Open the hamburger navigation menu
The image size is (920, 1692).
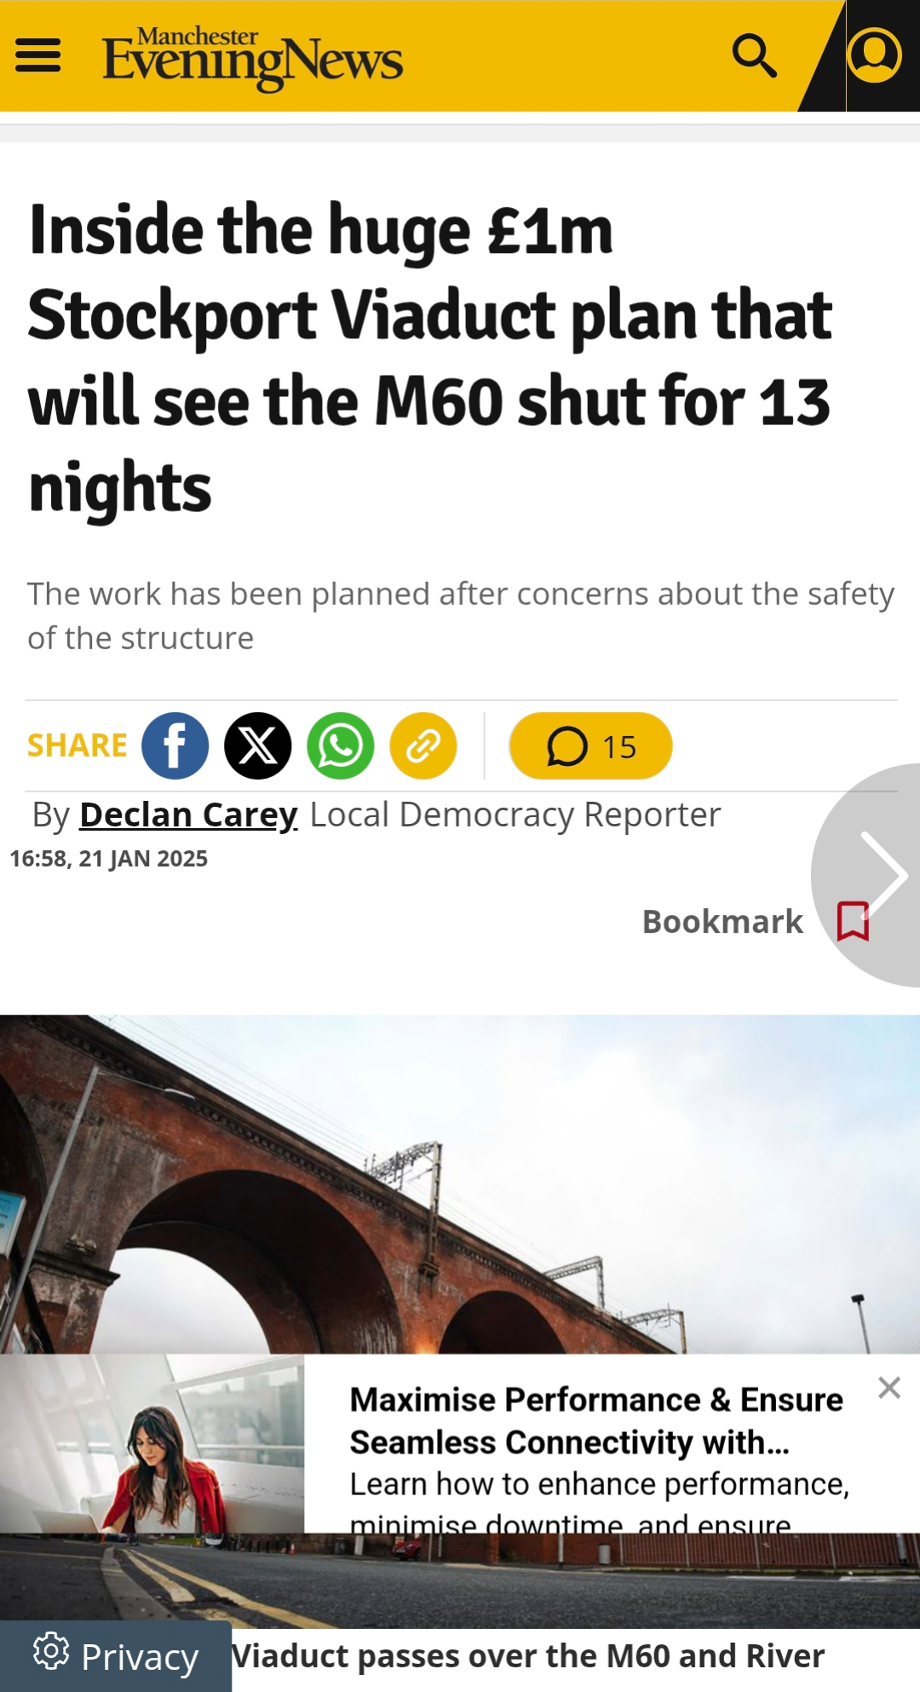click(38, 55)
